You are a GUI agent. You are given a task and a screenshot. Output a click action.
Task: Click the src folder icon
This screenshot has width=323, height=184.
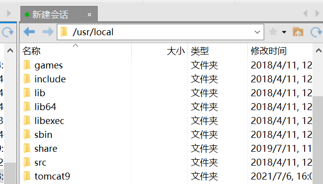[27, 163]
